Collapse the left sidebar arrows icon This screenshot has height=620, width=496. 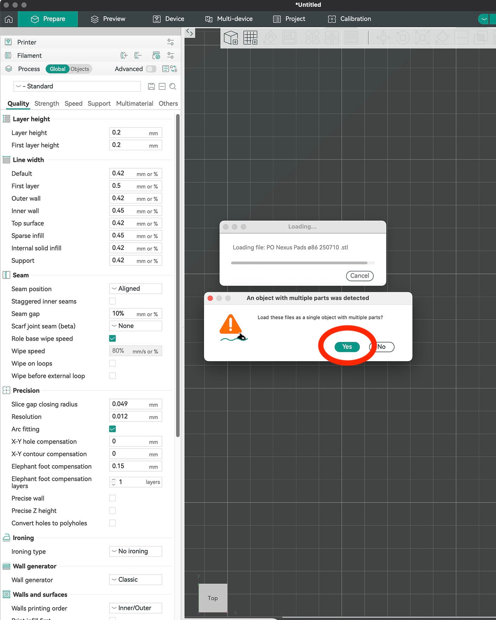[190, 33]
